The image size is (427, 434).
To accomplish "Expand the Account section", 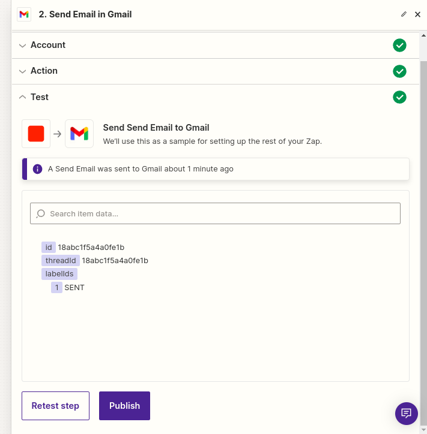I will tap(48, 45).
